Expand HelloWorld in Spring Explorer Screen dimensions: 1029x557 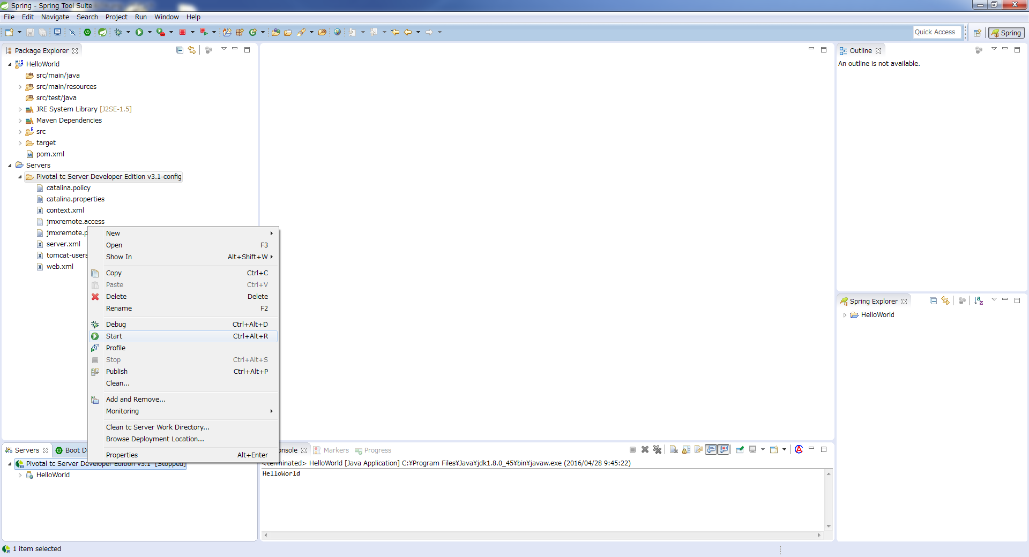point(845,315)
